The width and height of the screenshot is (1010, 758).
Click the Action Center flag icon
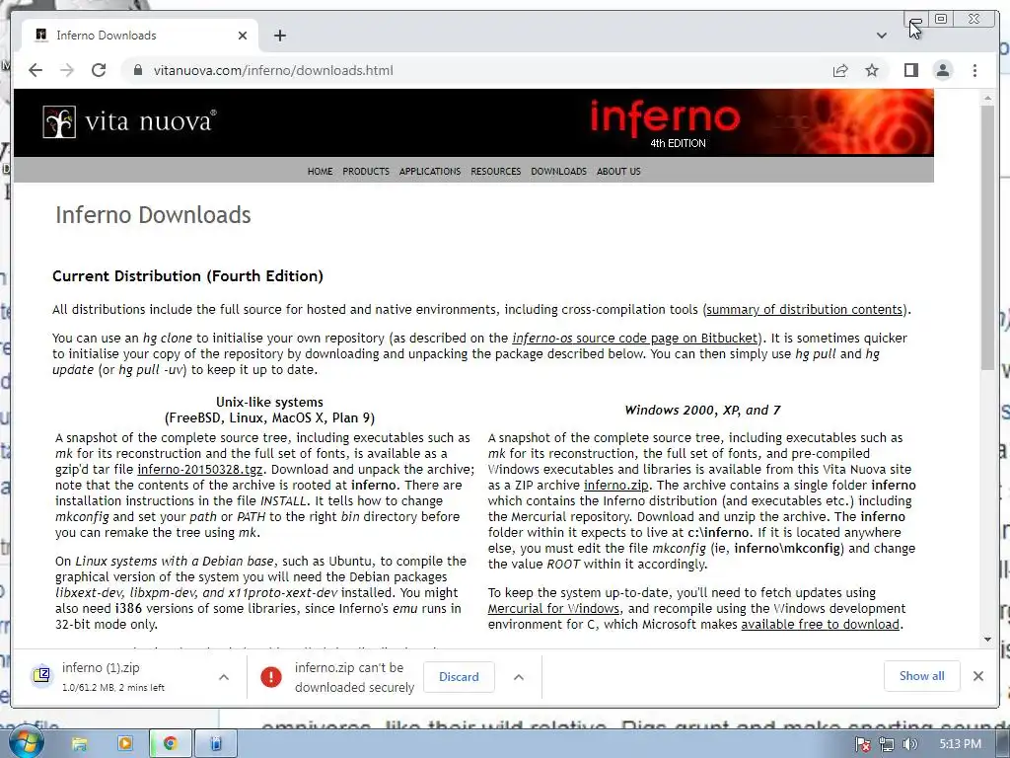tap(864, 744)
